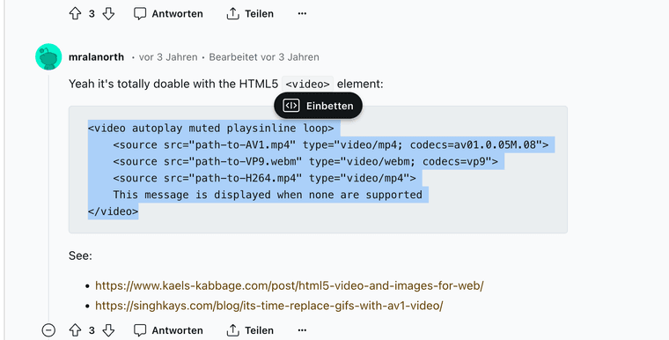Click the 'path-to-H264.mp4' source line
The height and width of the screenshot is (340, 669).
265,178
